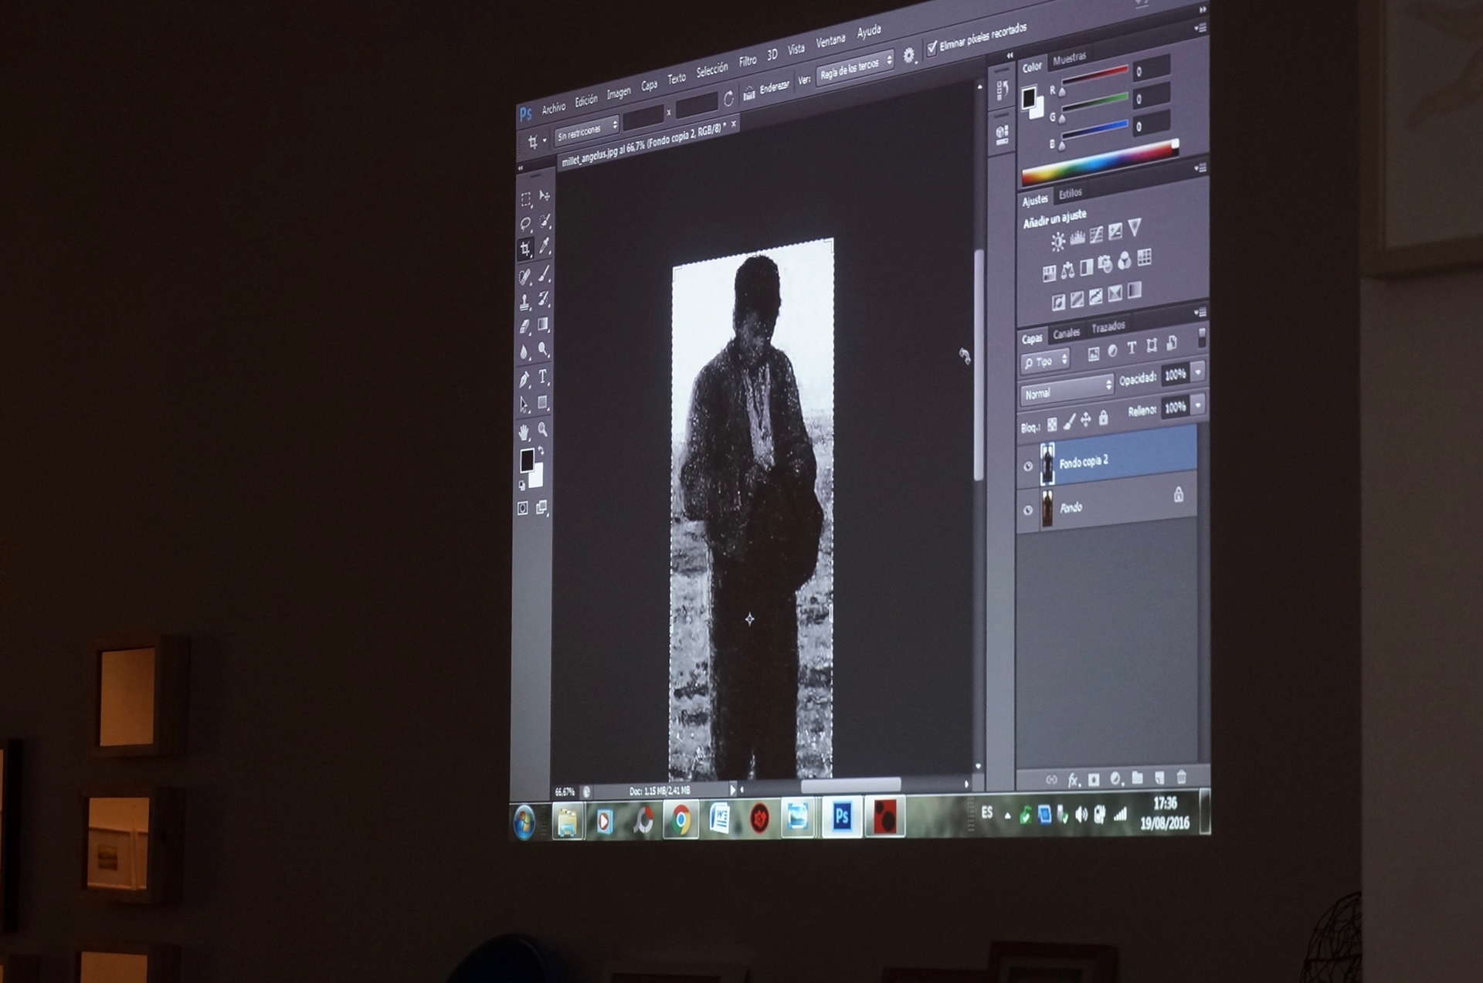This screenshot has height=983, width=1483.
Task: Select the Pen tool
Action: pyautogui.click(x=525, y=379)
